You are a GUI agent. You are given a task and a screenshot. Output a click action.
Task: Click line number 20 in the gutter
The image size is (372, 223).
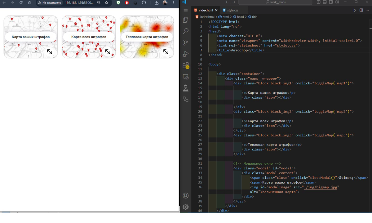200,111
